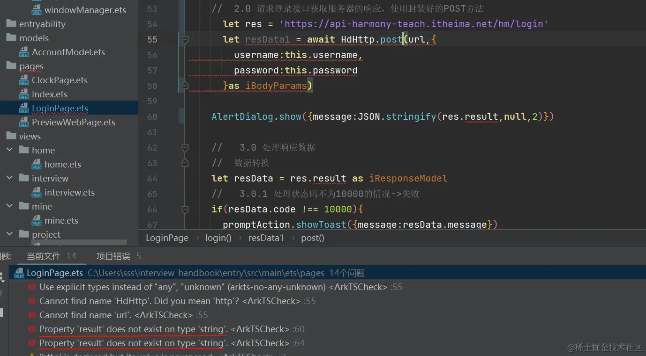Open home.ets file
Image resolution: width=646 pixels, height=356 pixels.
coord(63,164)
